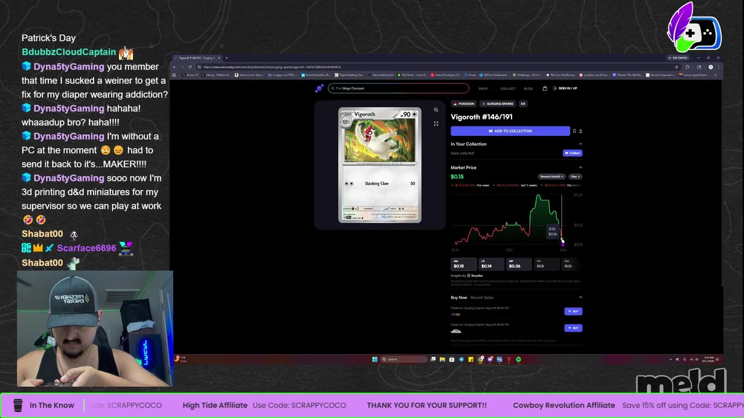Click the Vigoroth card image

coord(380,165)
